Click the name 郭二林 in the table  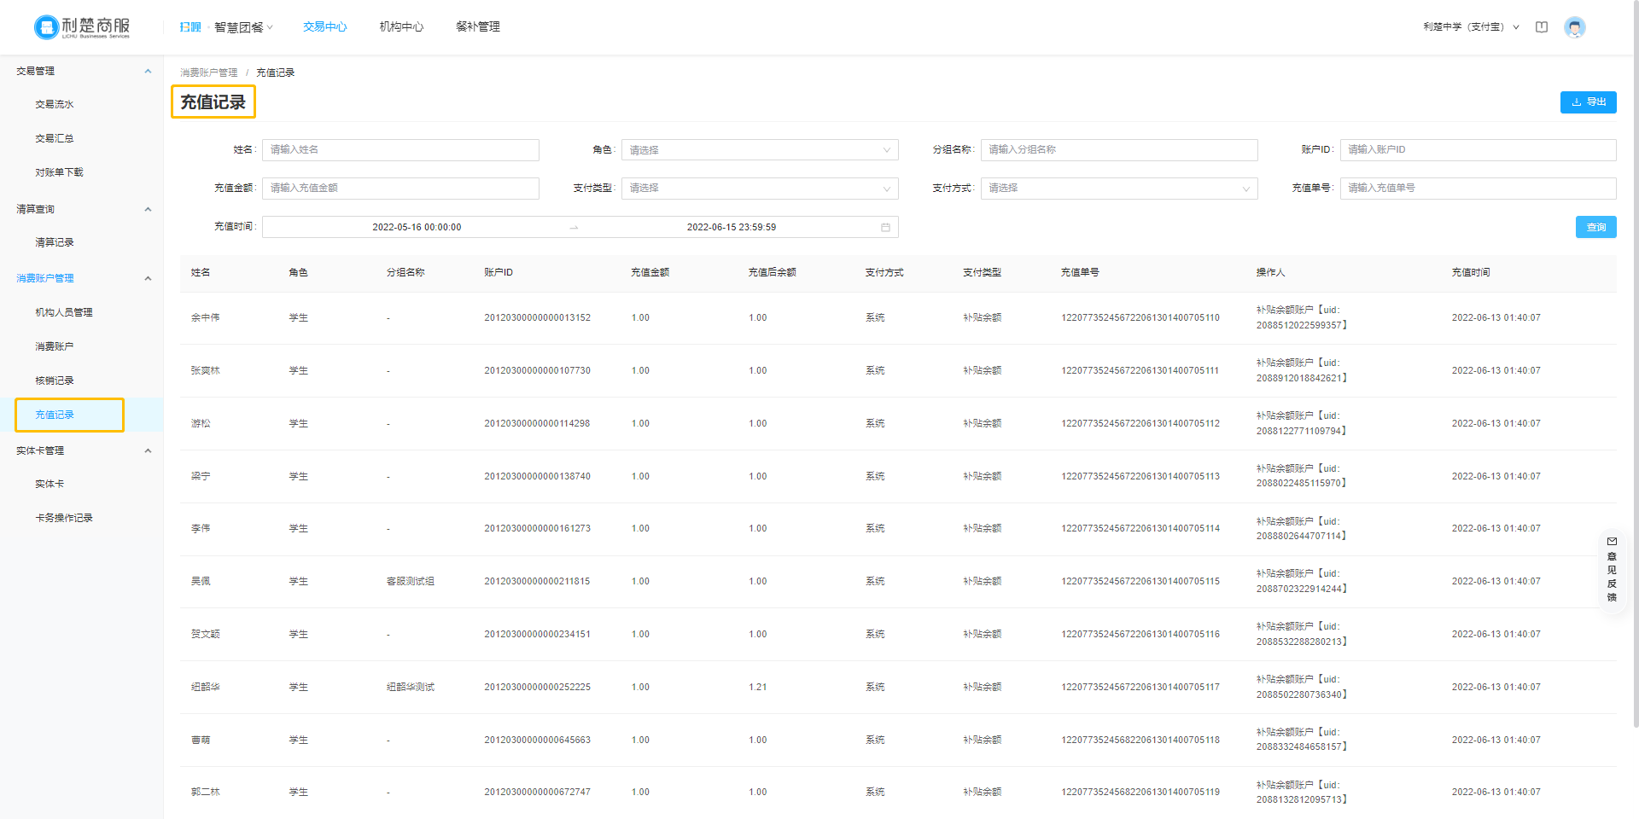[206, 792]
